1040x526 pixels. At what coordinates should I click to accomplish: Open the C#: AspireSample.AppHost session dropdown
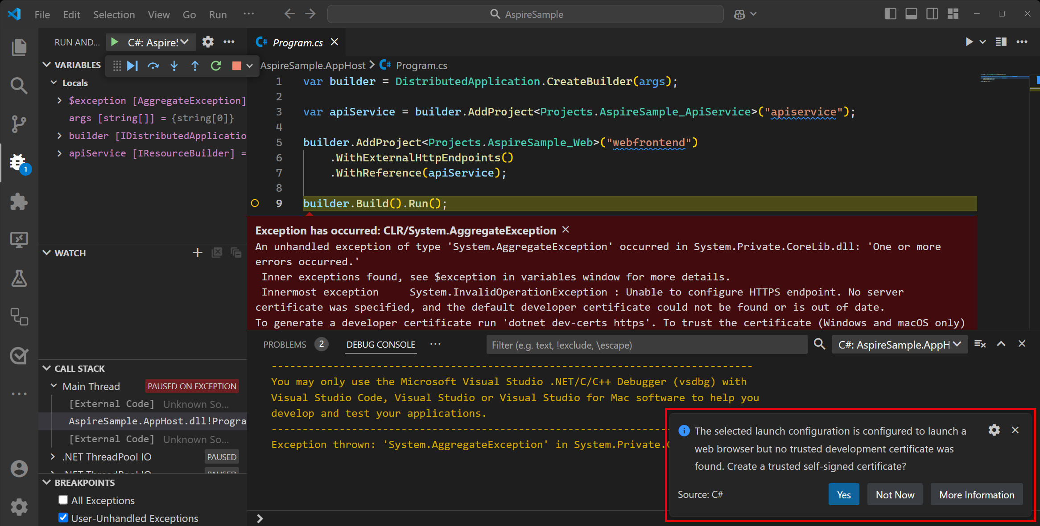[899, 345]
